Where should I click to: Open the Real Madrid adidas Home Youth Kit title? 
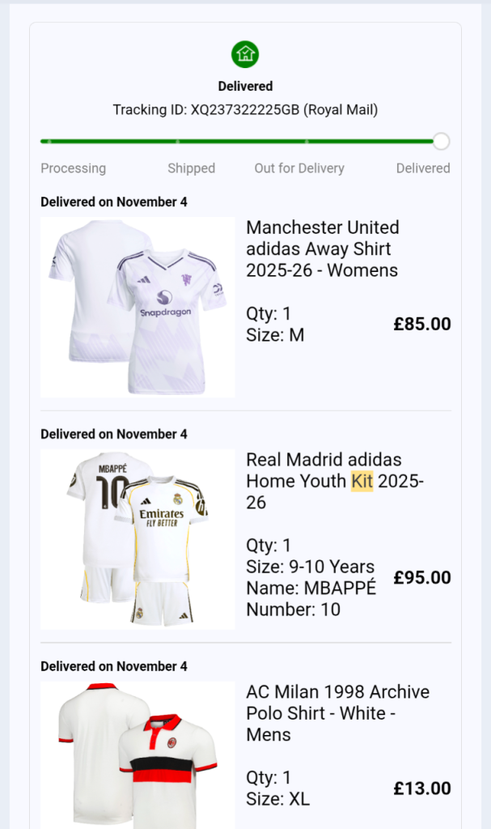(x=334, y=481)
